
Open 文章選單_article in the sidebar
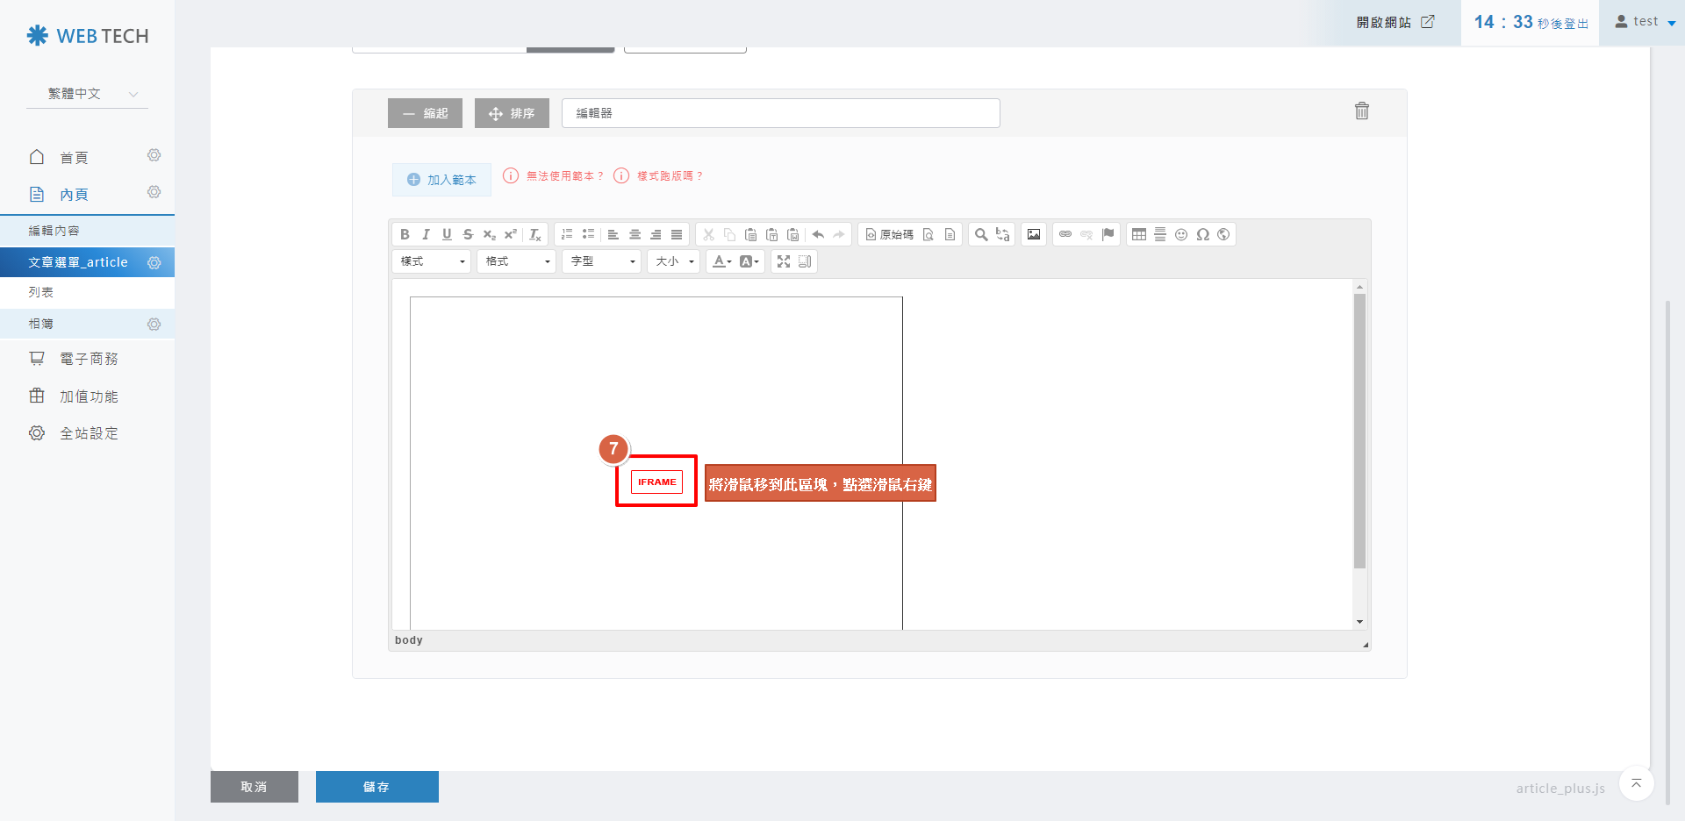coord(78,262)
